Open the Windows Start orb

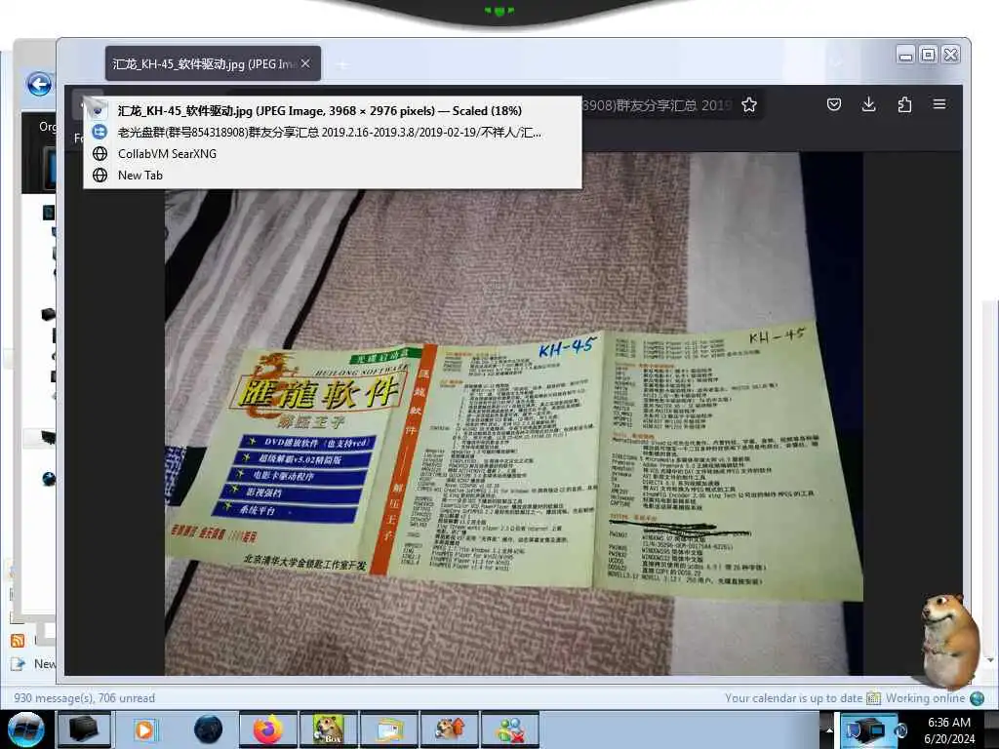coord(25,729)
